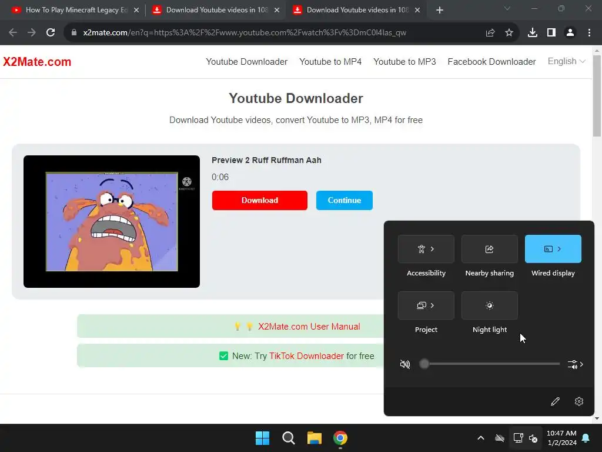Edit quick settings with pencil icon
The width and height of the screenshot is (602, 452).
tap(555, 401)
